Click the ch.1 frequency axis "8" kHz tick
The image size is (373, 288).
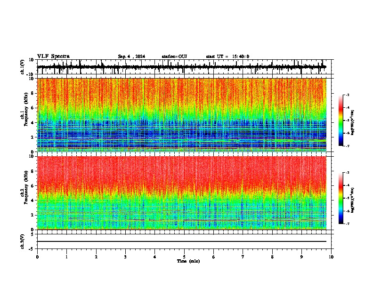coord(33,93)
